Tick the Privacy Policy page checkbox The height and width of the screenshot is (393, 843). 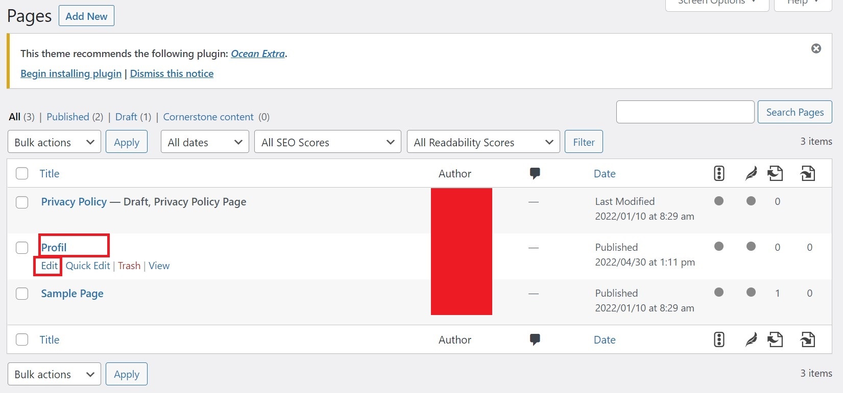(22, 202)
